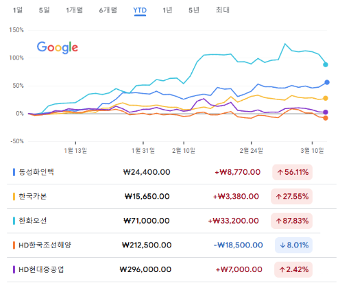Switch to the 6개월 range tab
This screenshot has width=353, height=292.
pos(108,10)
